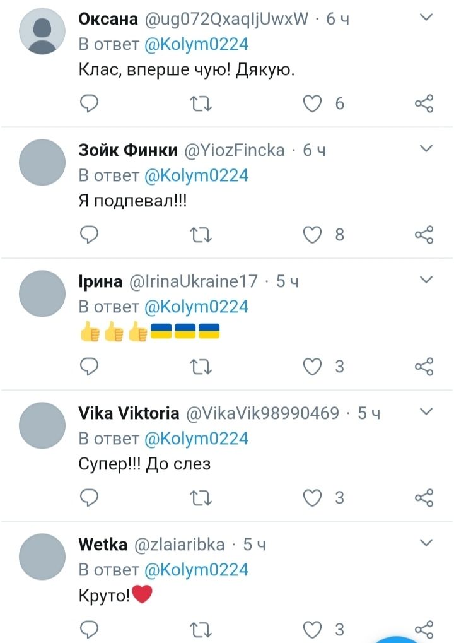Reply to Оксана's tweet
This screenshot has height=643, width=454.
tap(90, 103)
